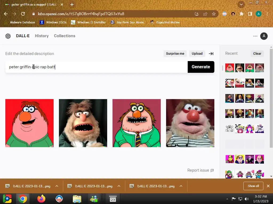The height and width of the screenshot is (204, 273).
Task: Open the Malware Database bookmark
Action: click(x=23, y=22)
